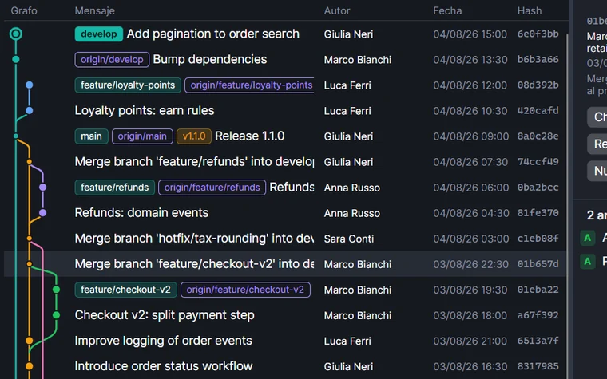The width and height of the screenshot is (607, 379).
Task: Click the main branch label
Action: [x=91, y=136]
